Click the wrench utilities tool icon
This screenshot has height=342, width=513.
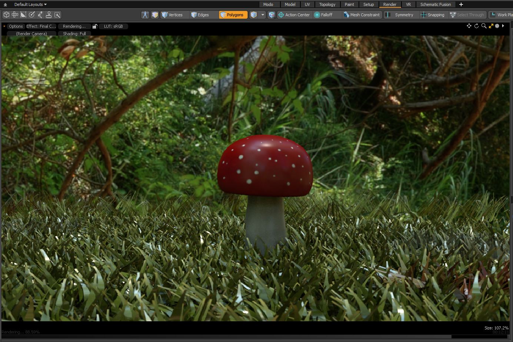(x=57, y=15)
